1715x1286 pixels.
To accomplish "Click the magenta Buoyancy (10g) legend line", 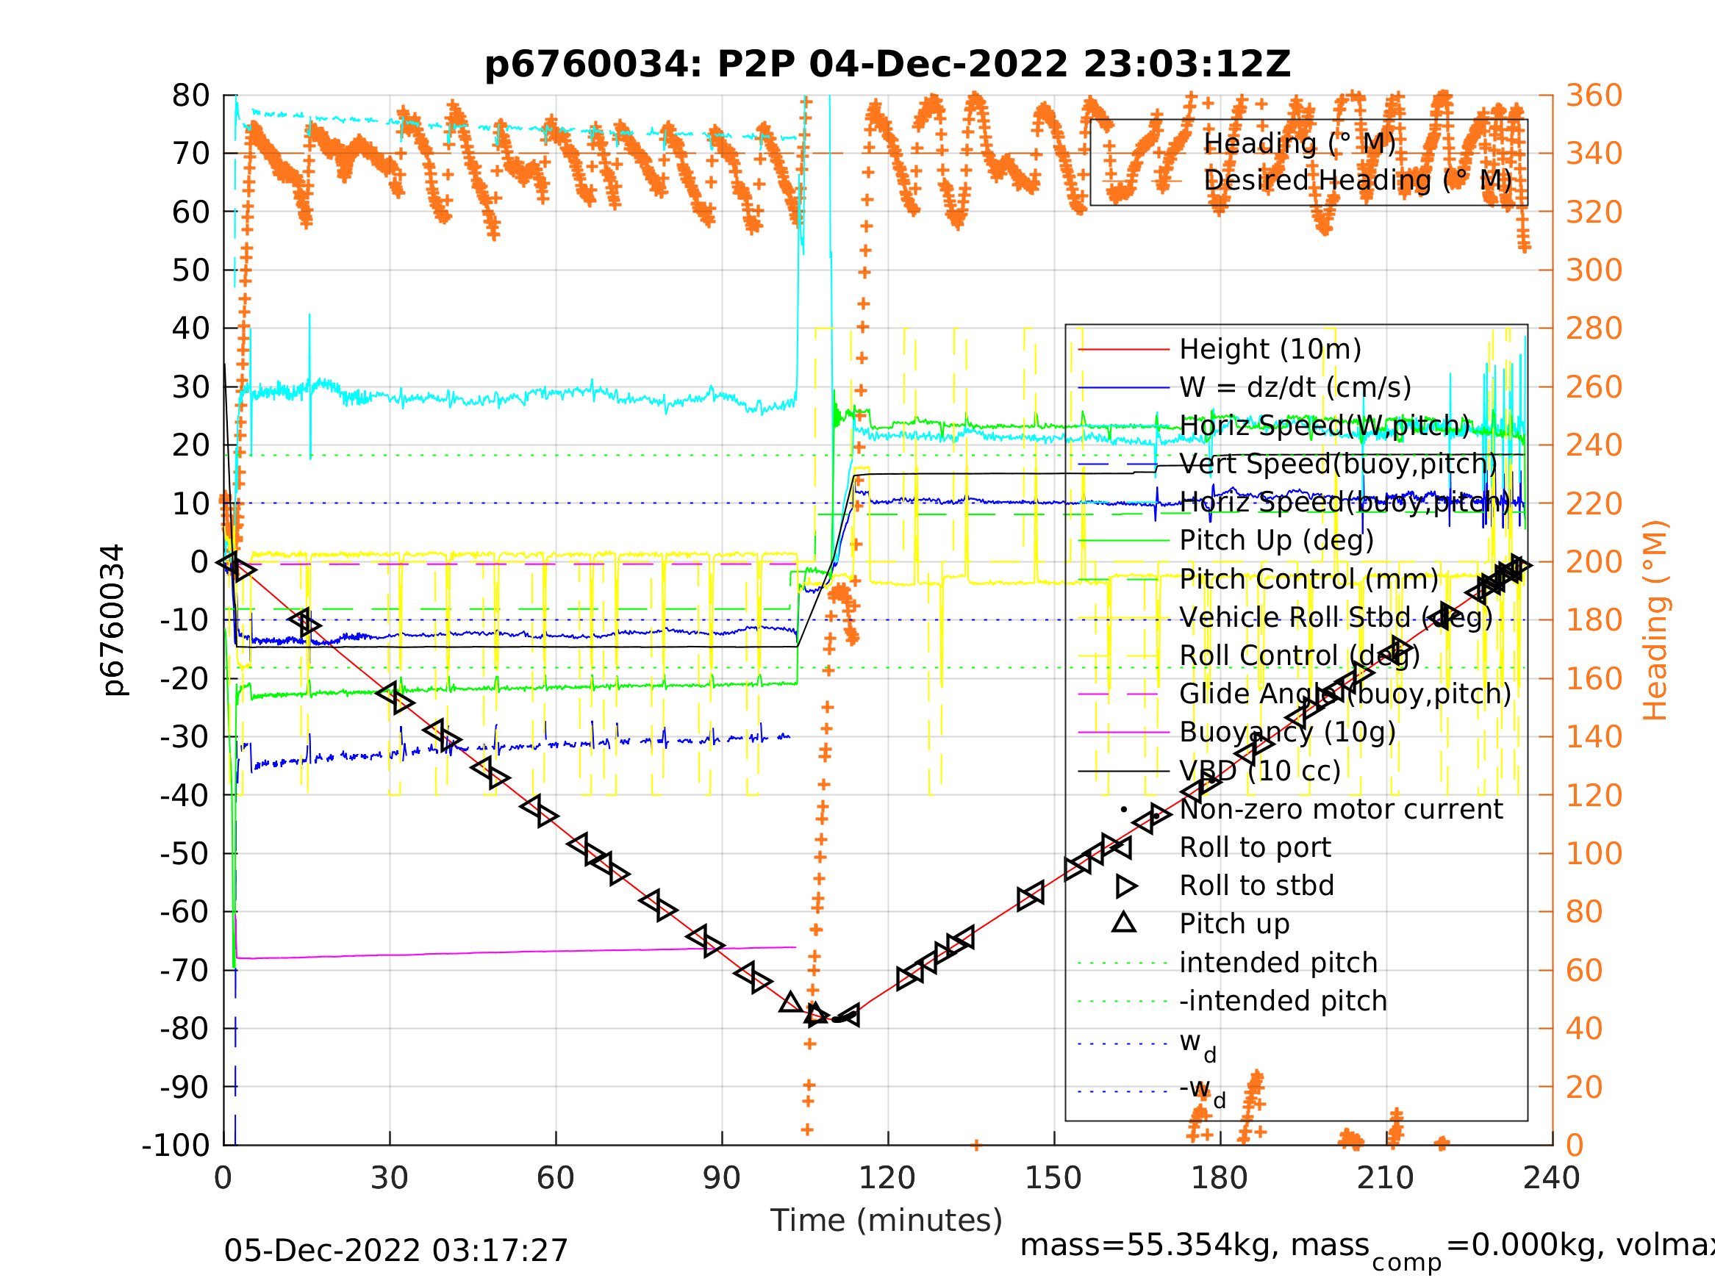I will [1123, 733].
